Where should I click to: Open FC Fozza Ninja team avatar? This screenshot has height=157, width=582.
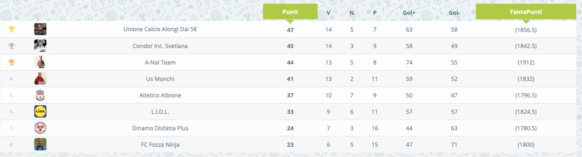[x=40, y=144]
